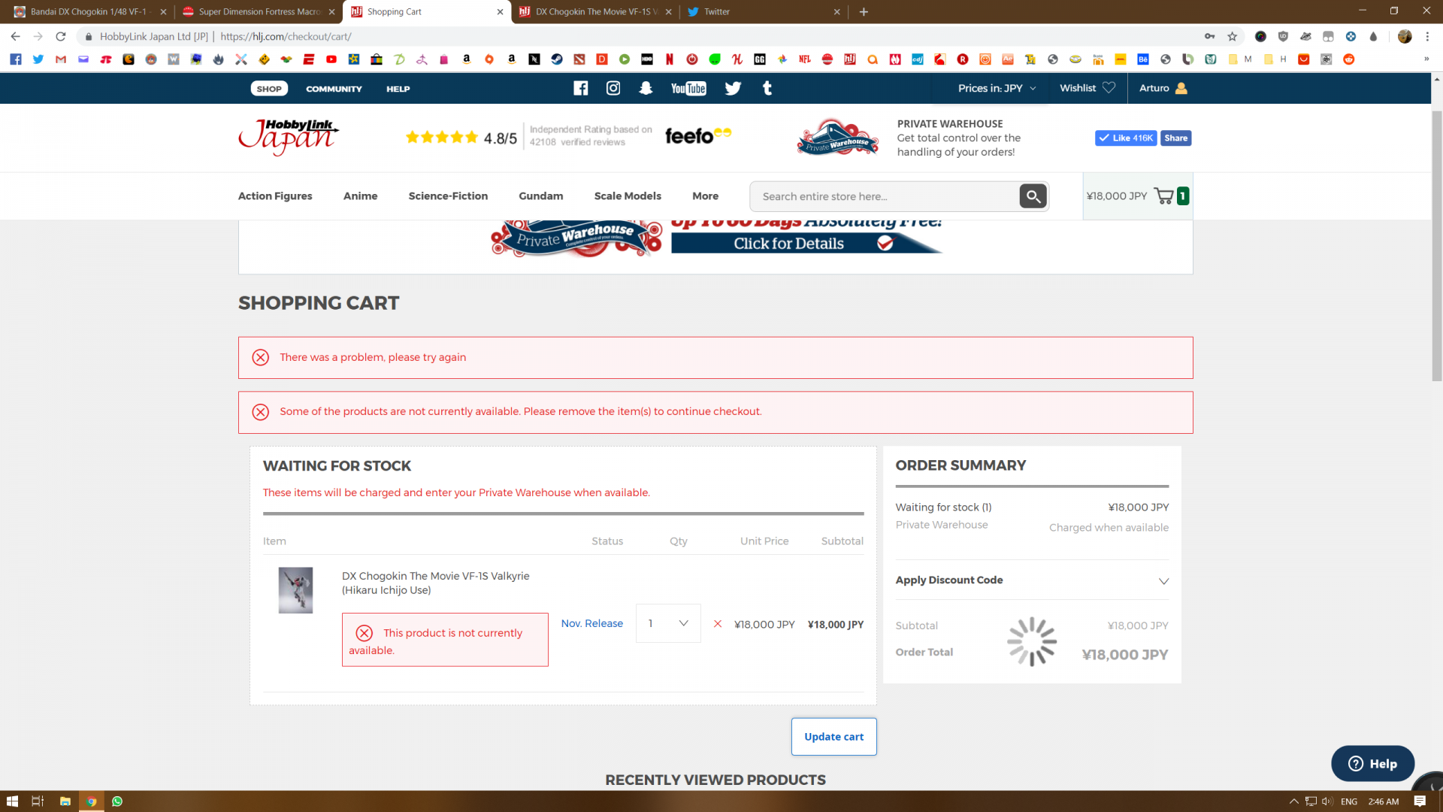The width and height of the screenshot is (1443, 812).
Task: Switch to the Super Dimension Fortress Macross tab
Action: [x=258, y=11]
